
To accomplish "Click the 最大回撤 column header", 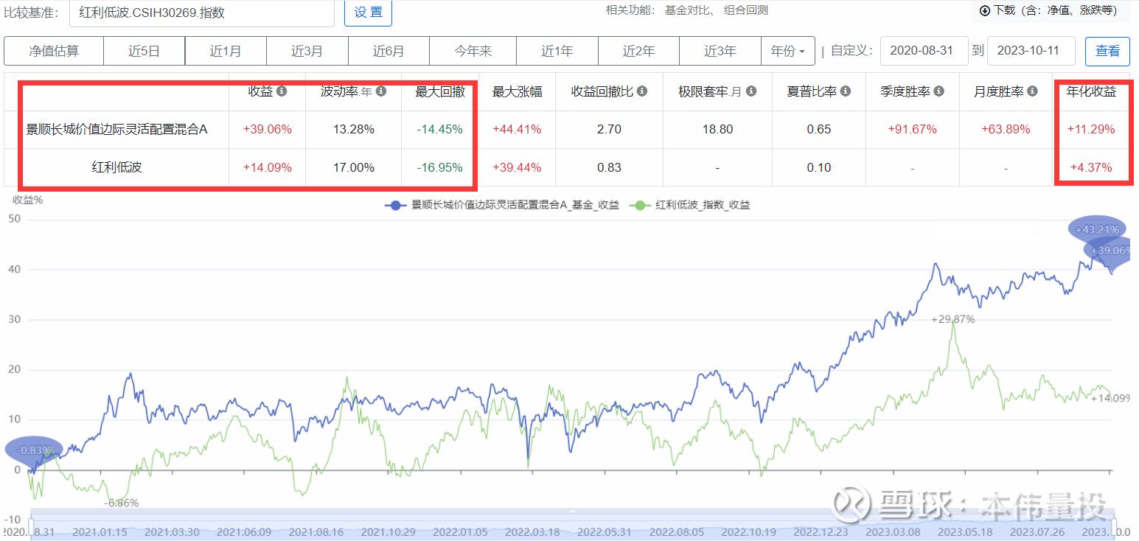I will (440, 92).
